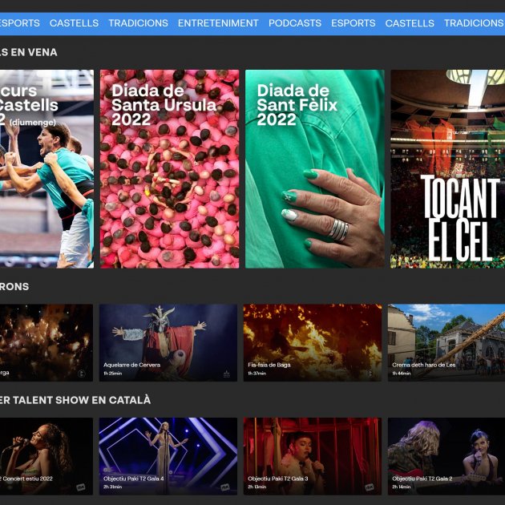
Task: Open Tocant el Cel poster
Action: point(447,169)
